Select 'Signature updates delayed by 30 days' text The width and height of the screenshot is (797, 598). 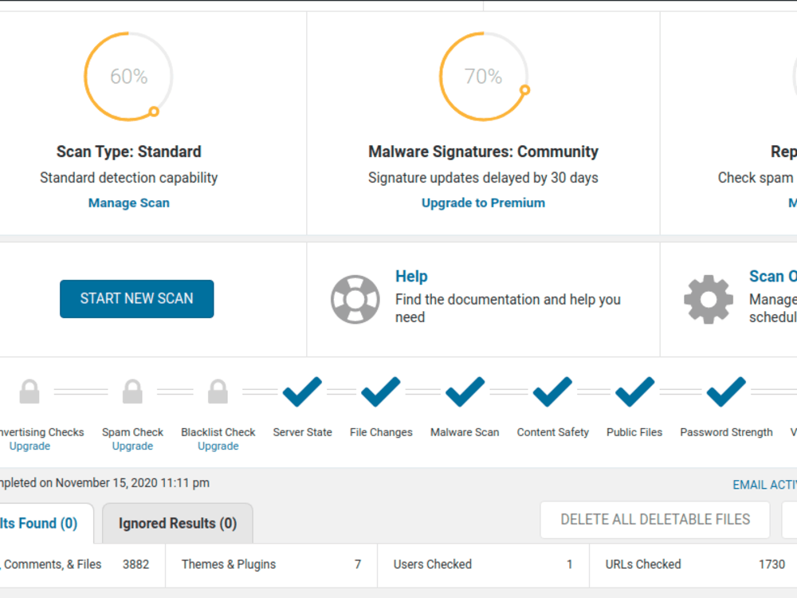pos(484,178)
